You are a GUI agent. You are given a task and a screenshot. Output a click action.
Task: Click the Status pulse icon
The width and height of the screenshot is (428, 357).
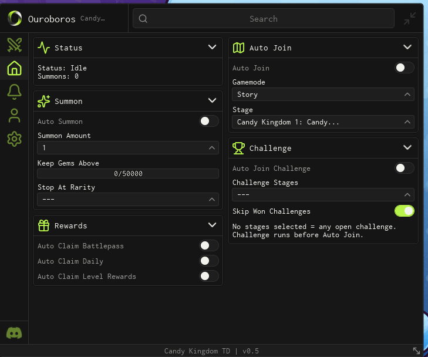[43, 48]
